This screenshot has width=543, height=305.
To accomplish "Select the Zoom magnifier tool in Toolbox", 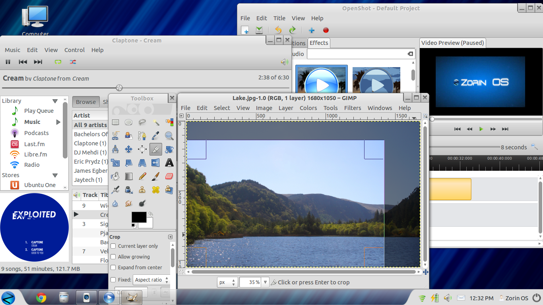I will click(169, 136).
